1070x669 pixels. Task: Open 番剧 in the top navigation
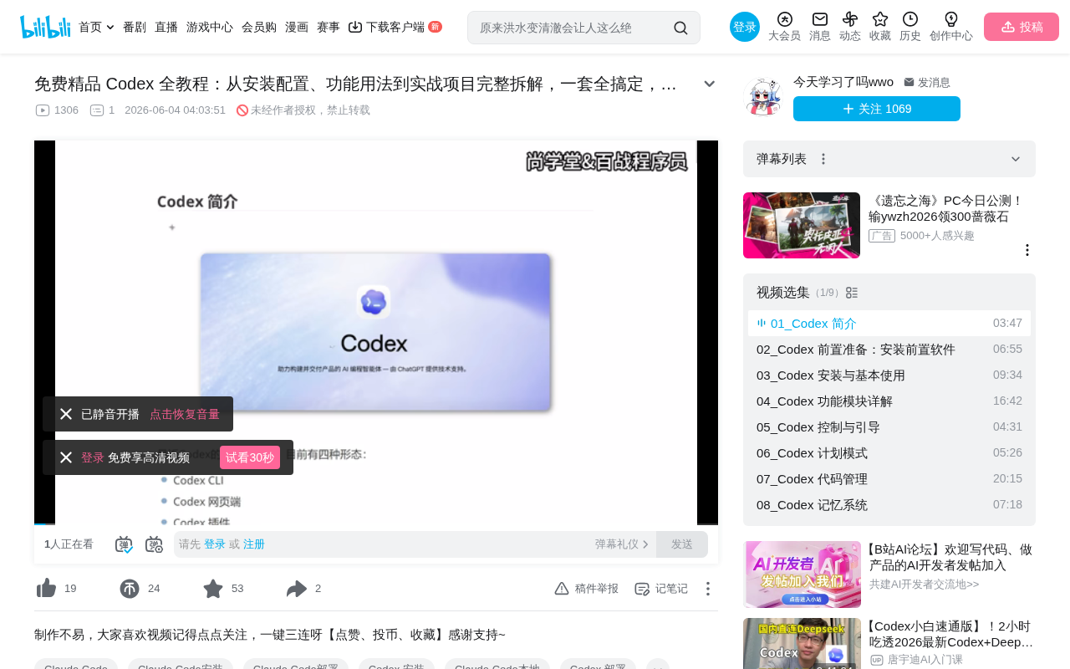(x=135, y=27)
